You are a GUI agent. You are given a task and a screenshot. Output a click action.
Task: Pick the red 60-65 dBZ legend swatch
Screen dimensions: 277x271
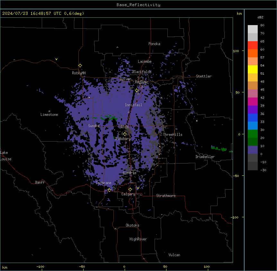pyautogui.click(x=253, y=45)
